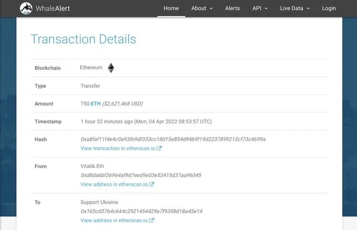The width and height of the screenshot is (357, 230).
Task: Click the Blockchain row label
Action: [x=48, y=68]
